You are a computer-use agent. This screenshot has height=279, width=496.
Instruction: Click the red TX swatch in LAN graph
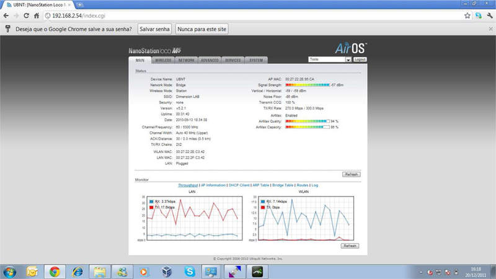[151, 208]
